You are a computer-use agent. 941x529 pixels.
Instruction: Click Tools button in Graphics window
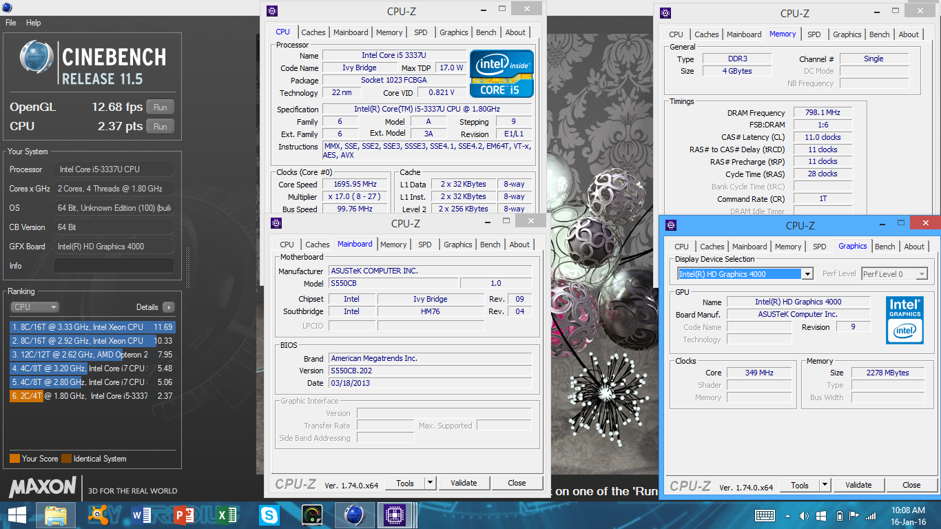point(800,485)
